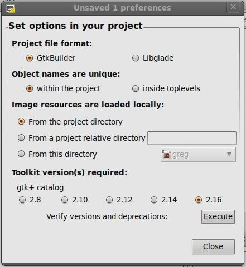Viewport: 246px width, 267px height.
Task: Close the preferences window via title bar X
Action: [233, 7]
